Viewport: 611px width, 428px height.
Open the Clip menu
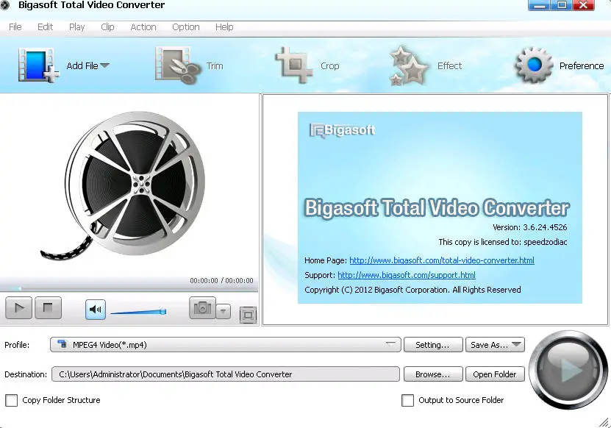(x=107, y=27)
